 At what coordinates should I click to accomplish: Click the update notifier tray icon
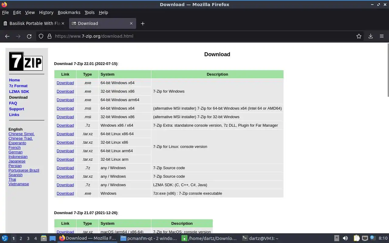pos(373,238)
